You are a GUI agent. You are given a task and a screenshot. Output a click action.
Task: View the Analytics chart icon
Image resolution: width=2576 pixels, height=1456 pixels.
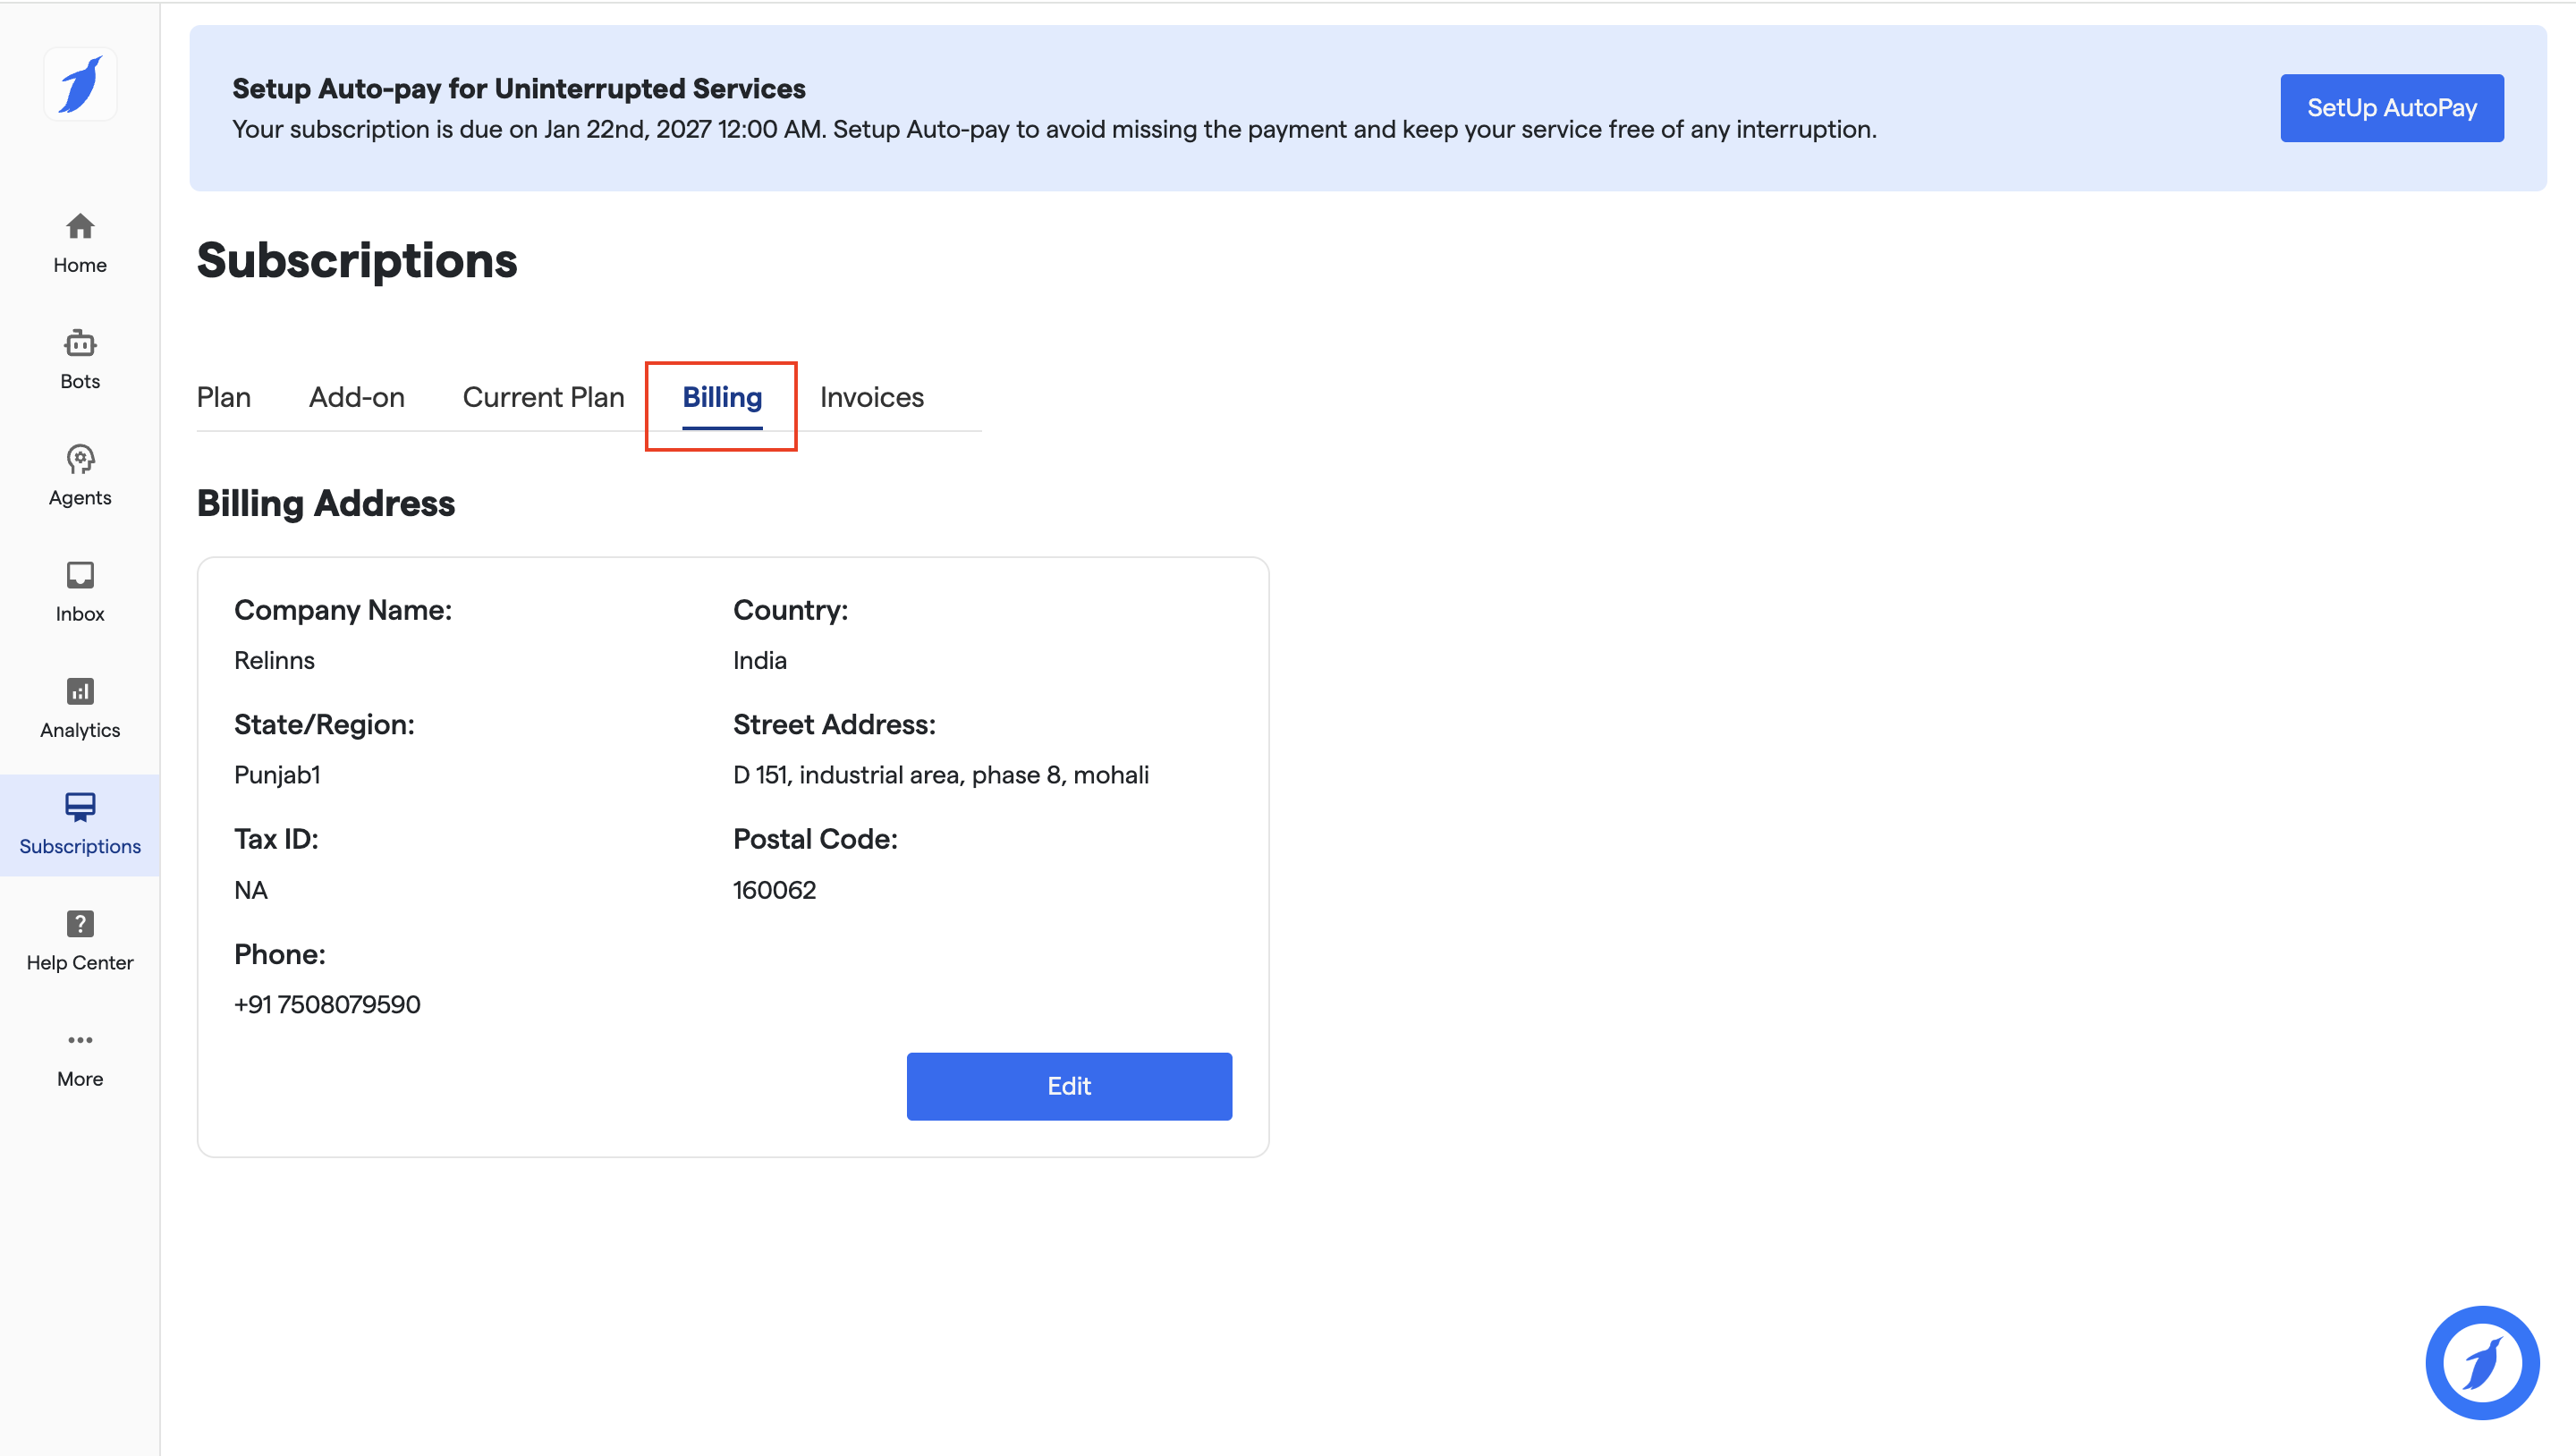80,692
